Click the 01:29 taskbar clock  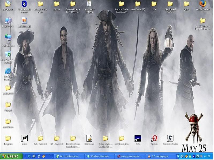coord(207,156)
